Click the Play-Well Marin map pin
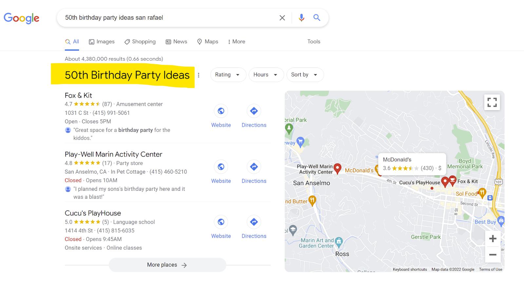This screenshot has height=281, width=524. (x=337, y=168)
